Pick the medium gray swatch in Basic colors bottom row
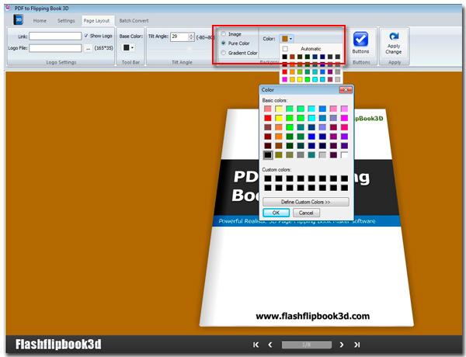Viewport: 466px width, 357px height. [x=301, y=154]
